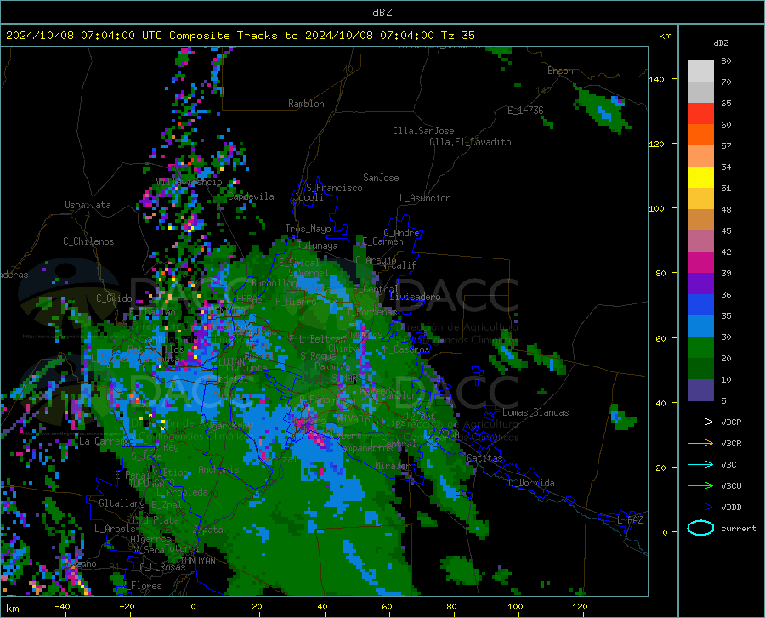This screenshot has width=765, height=618.
Task: Select the magenta swatch in dBZ scale
Action: 700,263
